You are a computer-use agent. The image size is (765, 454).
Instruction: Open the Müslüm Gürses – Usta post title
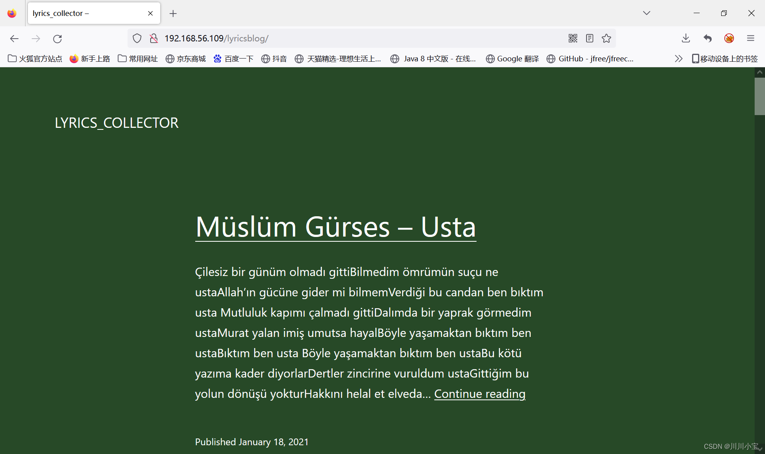click(x=335, y=227)
